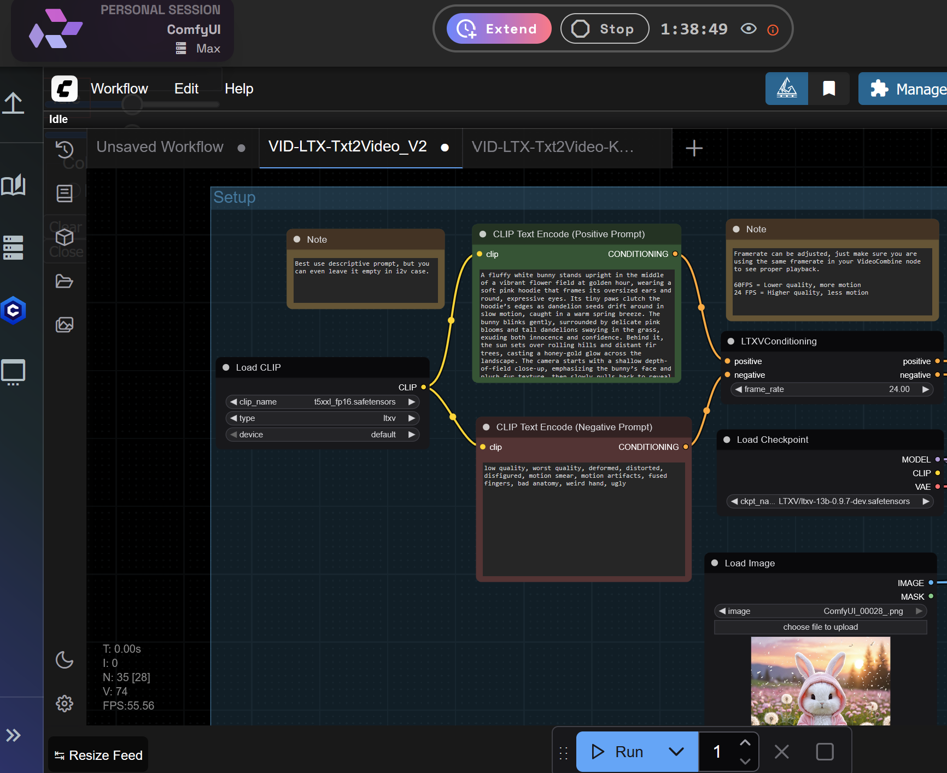Click the bookmark icon in top toolbar
947x773 pixels.
(829, 89)
